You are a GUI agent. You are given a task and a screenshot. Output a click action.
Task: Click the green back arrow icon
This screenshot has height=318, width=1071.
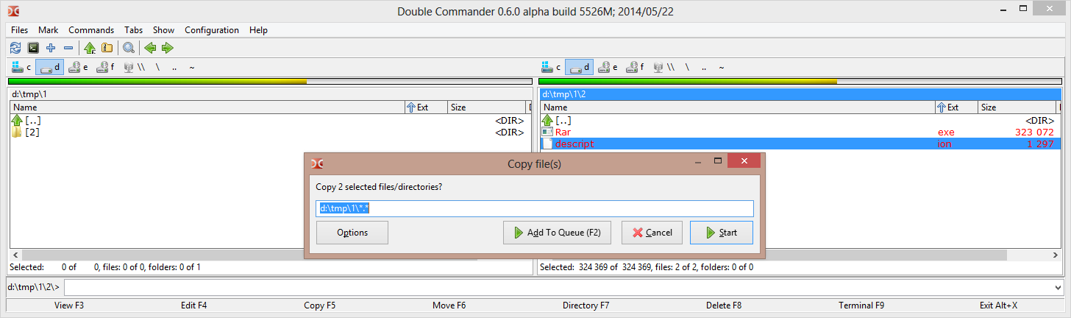point(150,48)
